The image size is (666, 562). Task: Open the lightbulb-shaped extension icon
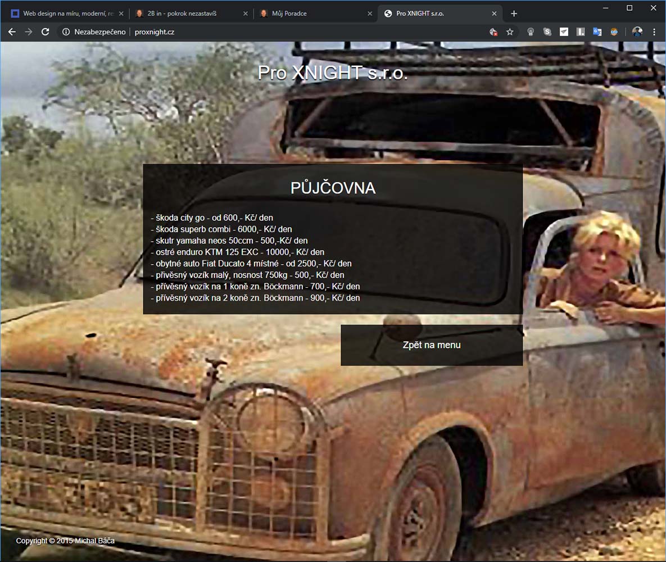[x=531, y=32]
